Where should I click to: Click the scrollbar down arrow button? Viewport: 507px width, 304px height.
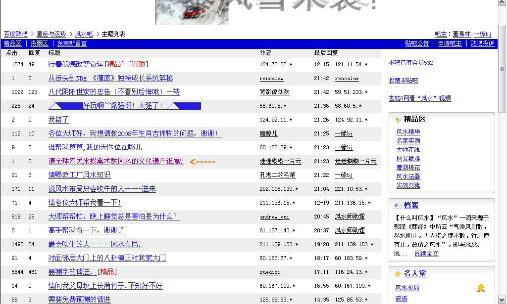pos(502,300)
